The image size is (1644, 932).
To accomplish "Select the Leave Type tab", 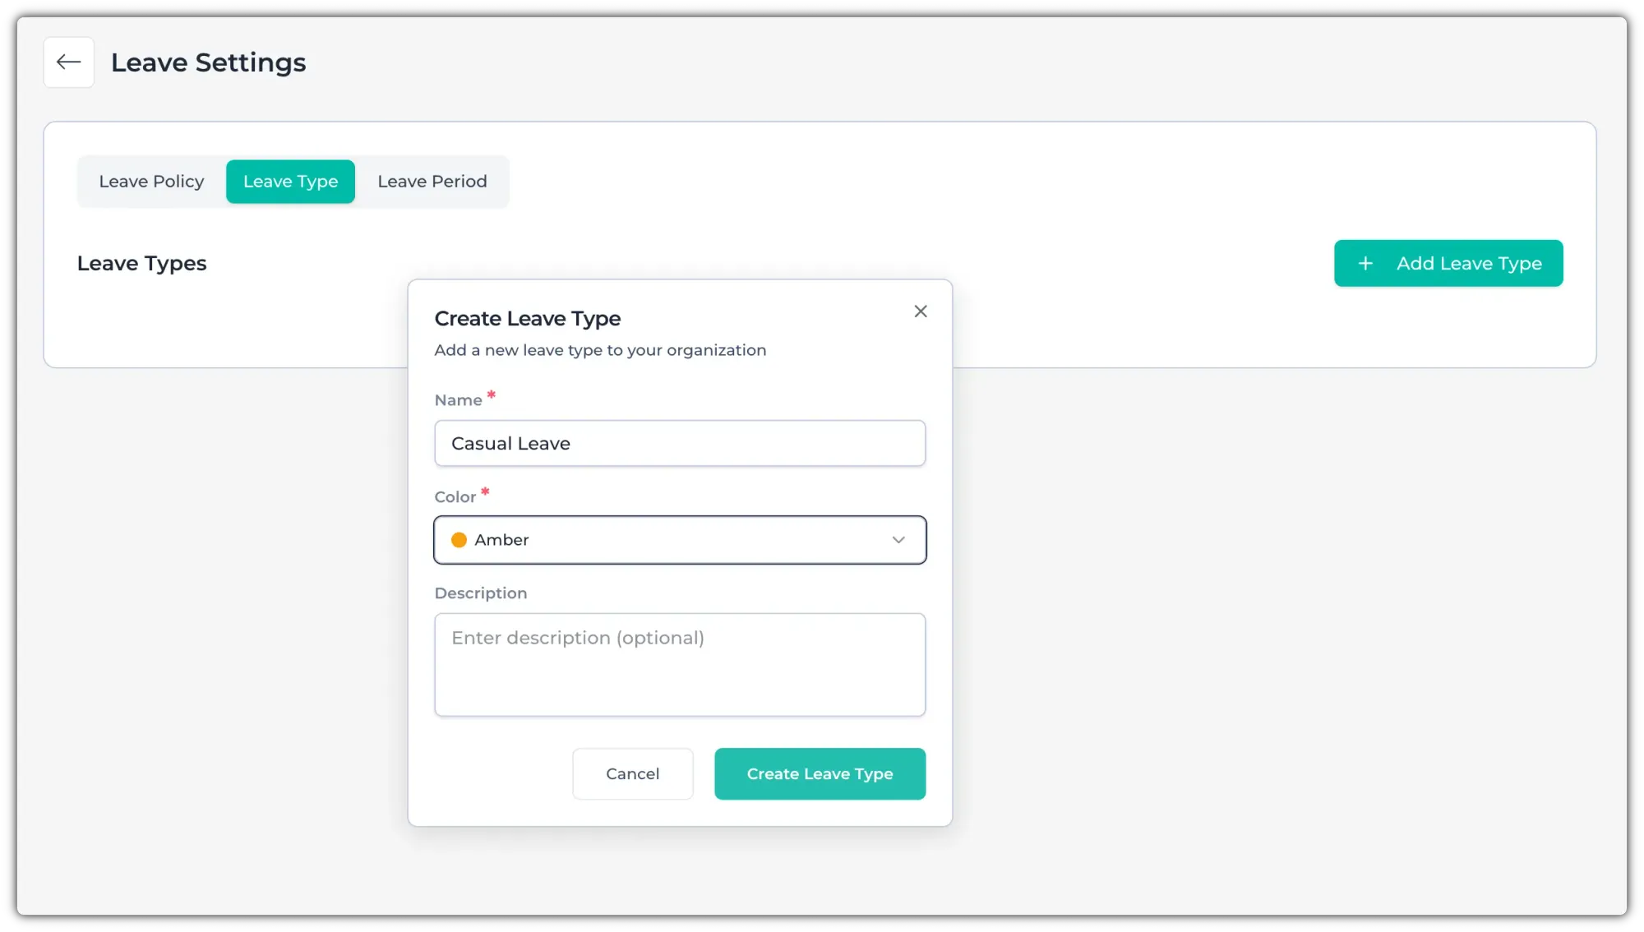I will tap(290, 182).
